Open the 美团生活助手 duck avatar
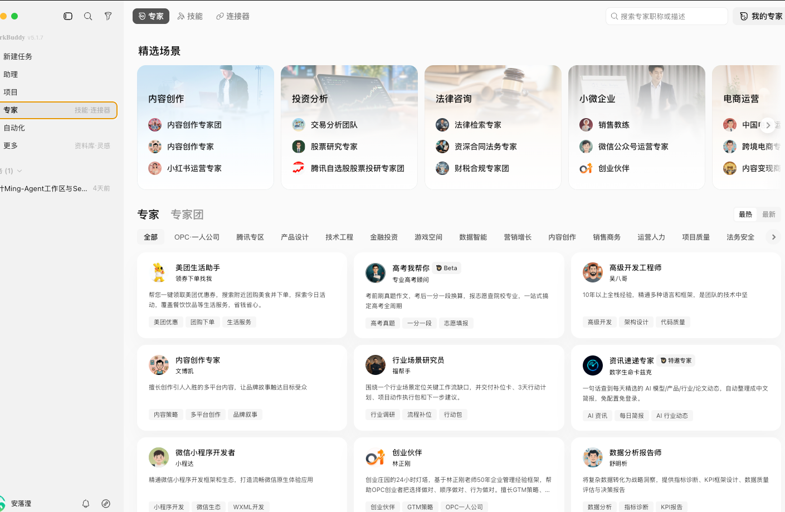785x512 pixels. tap(159, 272)
